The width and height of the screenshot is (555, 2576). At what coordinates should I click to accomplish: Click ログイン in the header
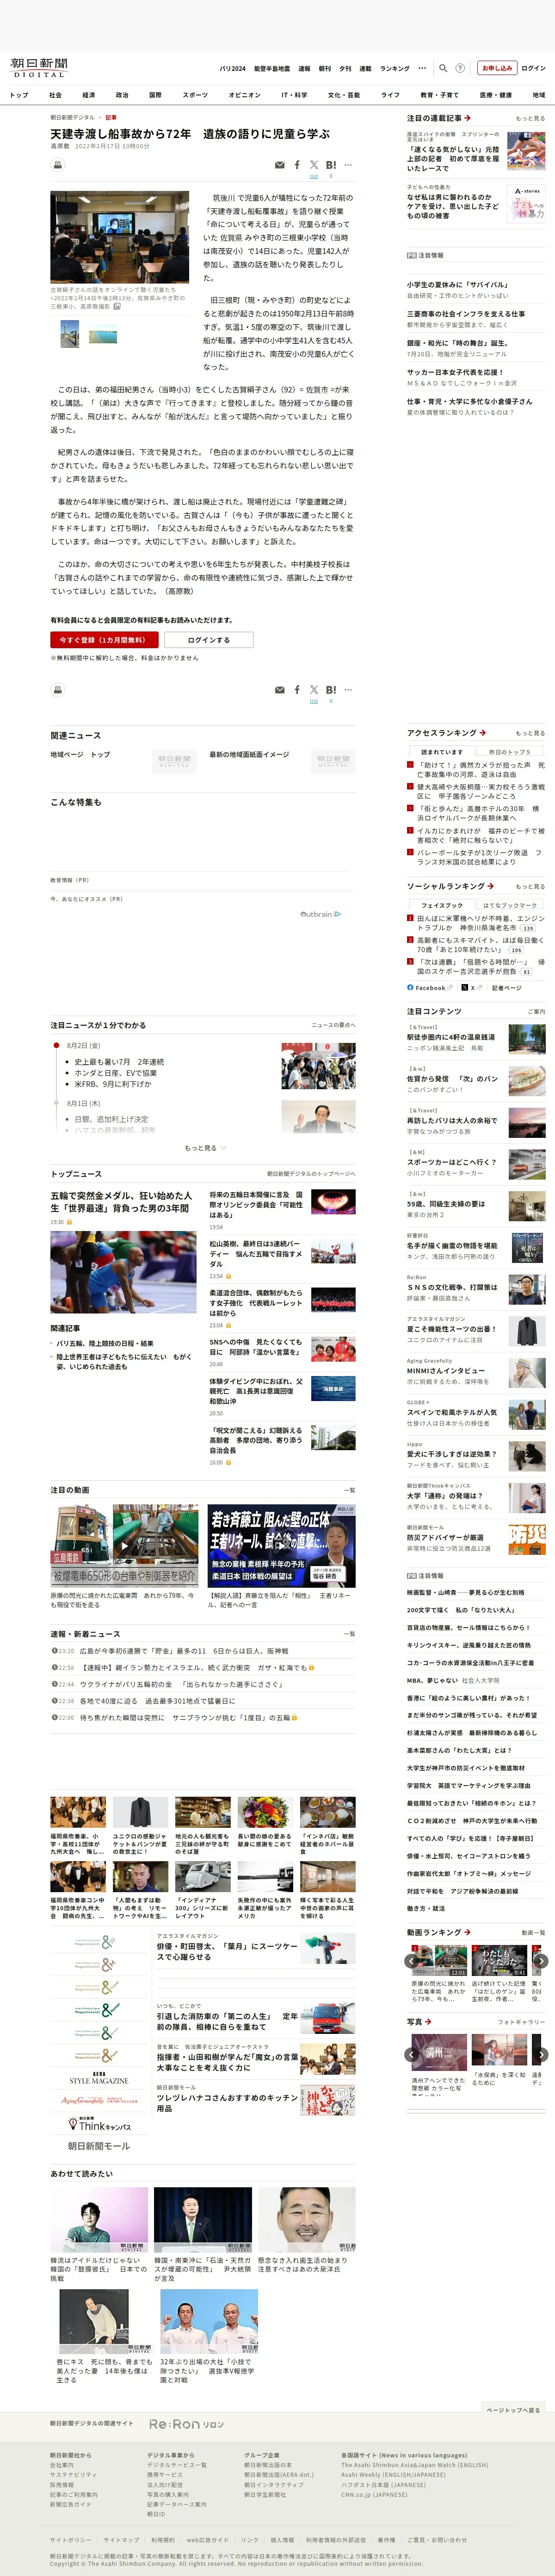click(x=534, y=68)
